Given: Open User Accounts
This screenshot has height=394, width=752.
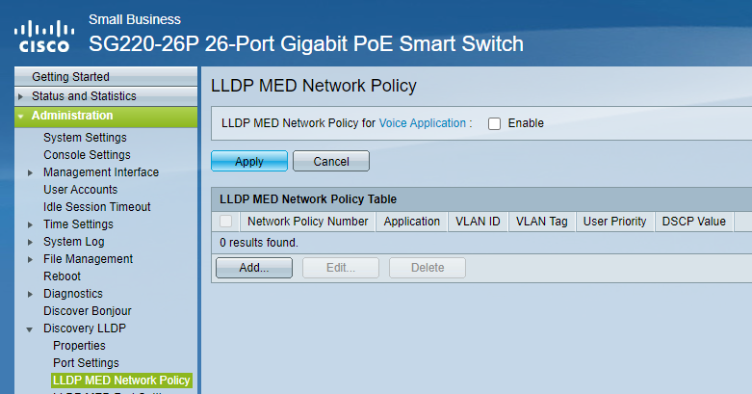Looking at the screenshot, I should point(80,189).
